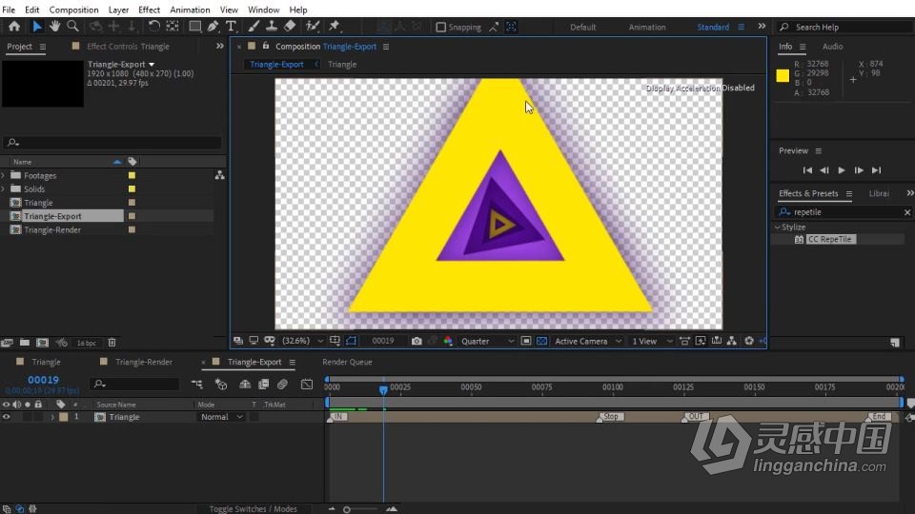Image resolution: width=915 pixels, height=514 pixels.
Task: Toggle the Snapping checkbox
Action: tap(441, 27)
